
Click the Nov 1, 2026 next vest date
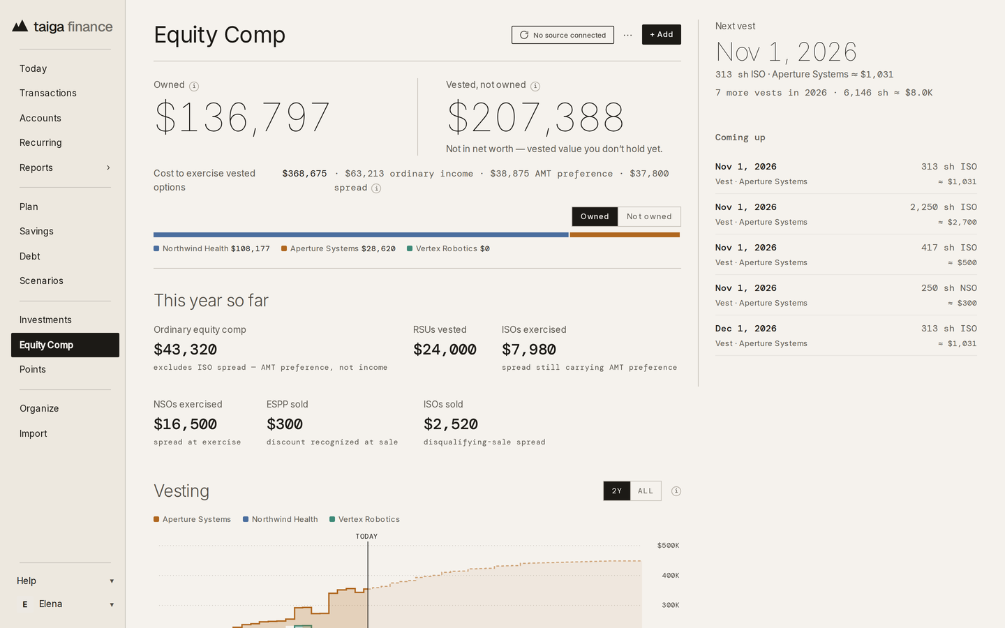(786, 52)
